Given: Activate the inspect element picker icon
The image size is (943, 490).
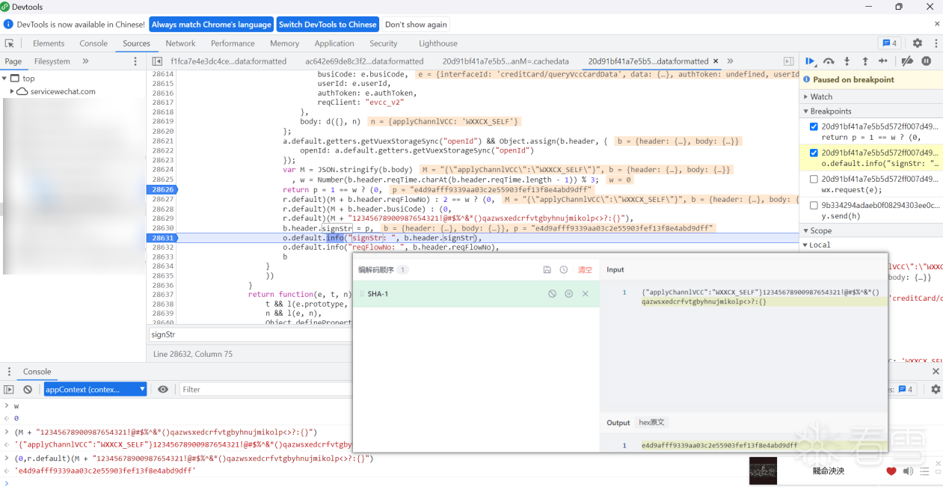Looking at the screenshot, I should (10, 43).
